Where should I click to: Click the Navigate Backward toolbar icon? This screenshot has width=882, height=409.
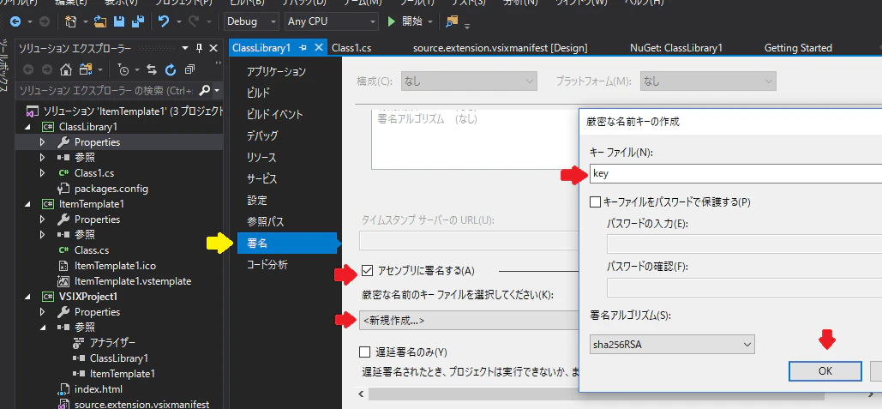pos(15,22)
